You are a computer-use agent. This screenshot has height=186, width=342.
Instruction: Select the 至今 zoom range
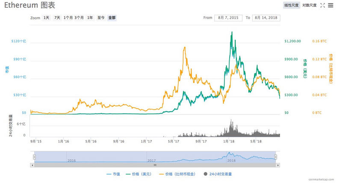click(101, 18)
